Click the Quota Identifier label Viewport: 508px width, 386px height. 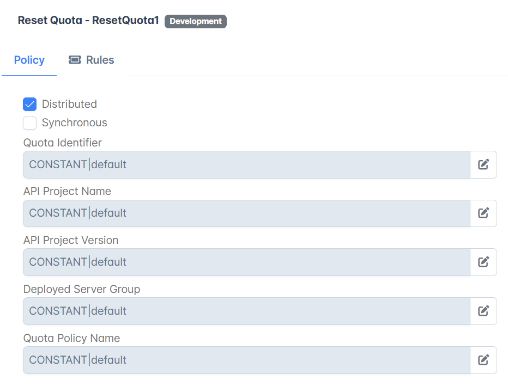[x=63, y=143]
